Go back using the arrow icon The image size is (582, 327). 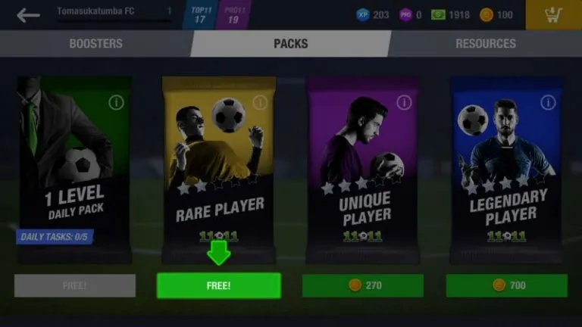coord(28,15)
